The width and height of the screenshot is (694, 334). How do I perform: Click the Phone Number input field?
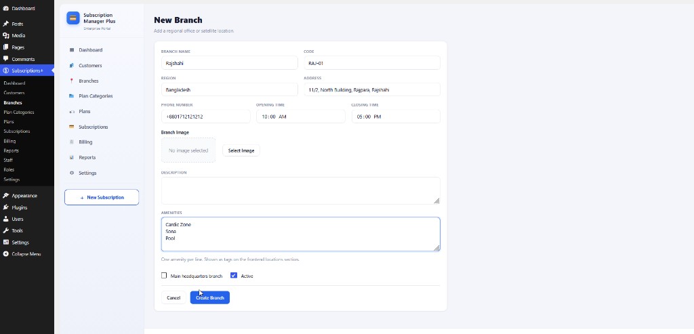(206, 117)
